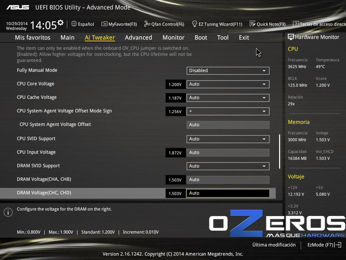Switch to EzMode (F7)
Screen dimensions: 346x260
pos(324,245)
